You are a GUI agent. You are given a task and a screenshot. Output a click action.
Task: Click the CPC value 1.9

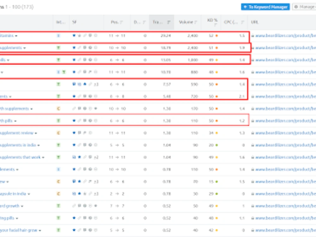242,48
